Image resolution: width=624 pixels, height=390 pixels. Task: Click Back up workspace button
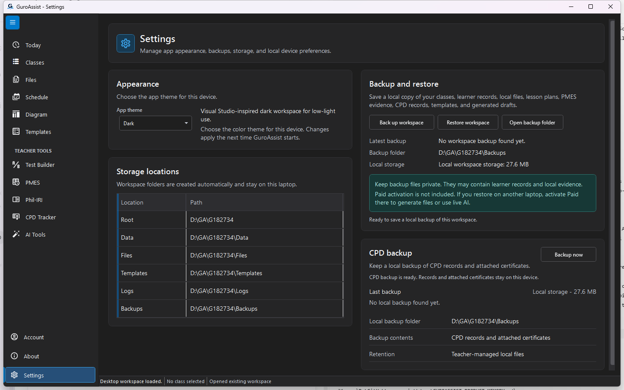click(x=402, y=123)
